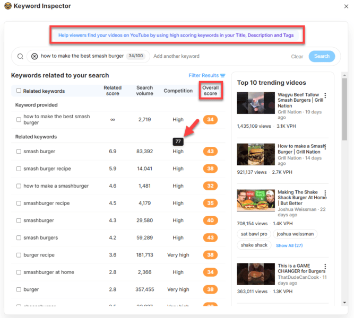Check the 'smashburger recipe' keyword
The height and width of the screenshot is (318, 354).
tap(19, 203)
